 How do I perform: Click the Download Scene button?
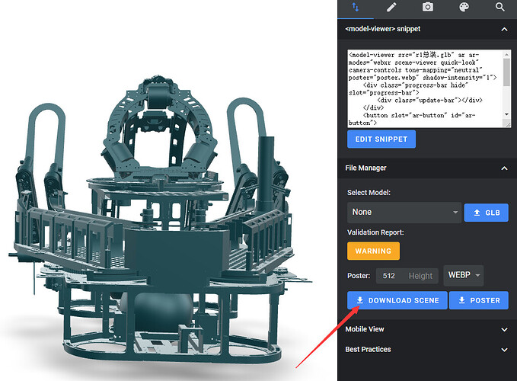pyautogui.click(x=397, y=300)
